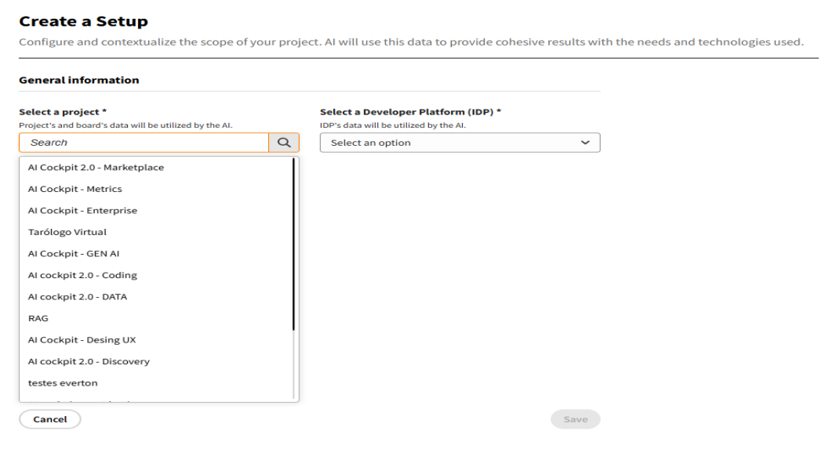Click the "Select a Developer Platform (IDP)" label
836x449 pixels.
[410, 112]
